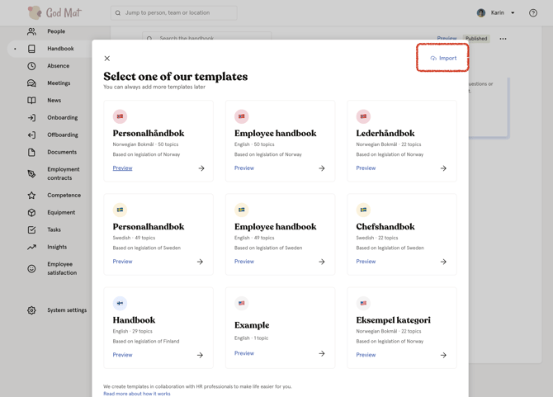553x397 pixels.
Task: Preview the Chefshandbok template
Action: click(x=366, y=262)
